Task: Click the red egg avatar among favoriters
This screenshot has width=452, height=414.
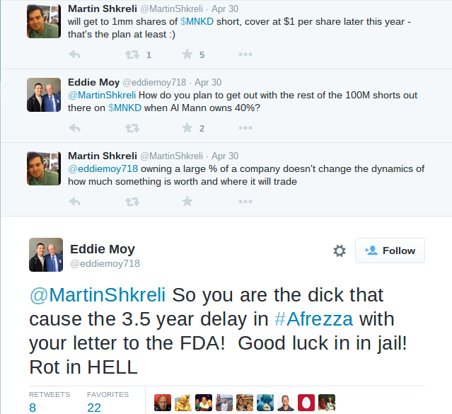Action: click(306, 403)
